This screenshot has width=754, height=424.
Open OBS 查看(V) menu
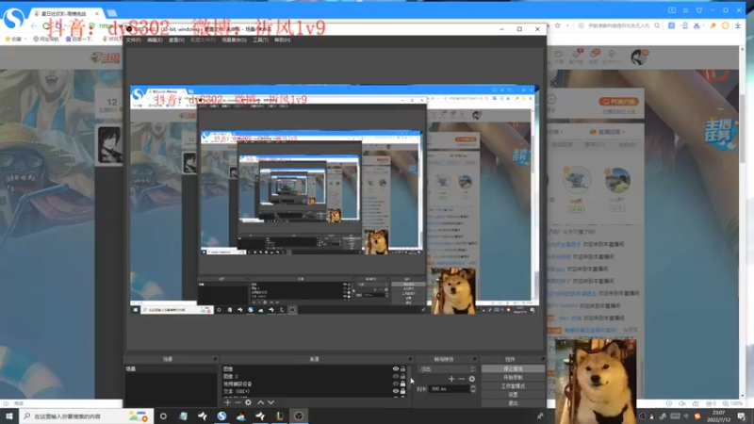[176, 40]
